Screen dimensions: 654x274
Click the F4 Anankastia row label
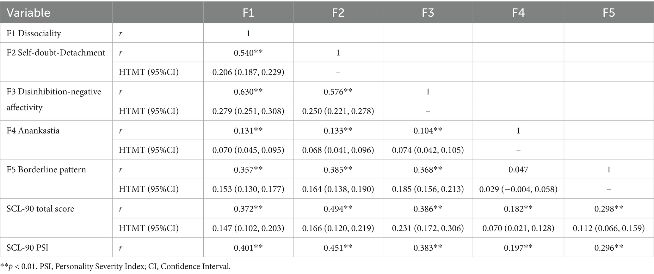[33, 131]
